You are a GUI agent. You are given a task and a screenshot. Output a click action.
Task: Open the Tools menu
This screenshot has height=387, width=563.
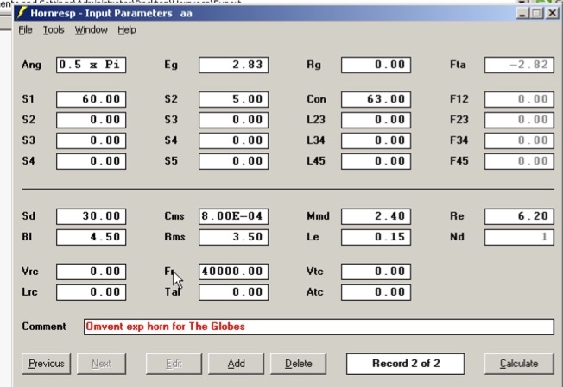(x=54, y=30)
